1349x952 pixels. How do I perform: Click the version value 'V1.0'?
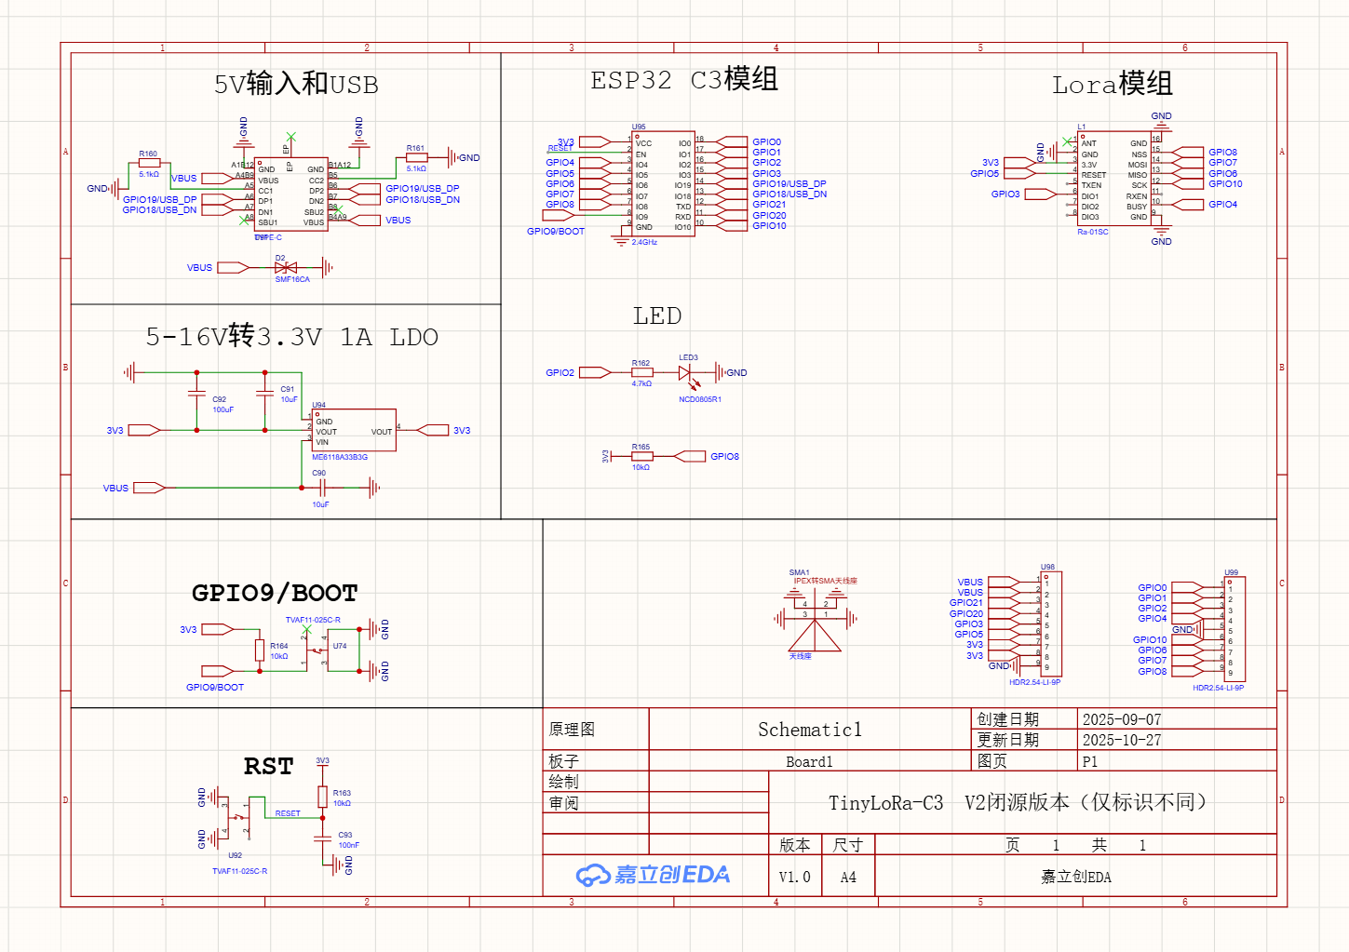(x=795, y=878)
